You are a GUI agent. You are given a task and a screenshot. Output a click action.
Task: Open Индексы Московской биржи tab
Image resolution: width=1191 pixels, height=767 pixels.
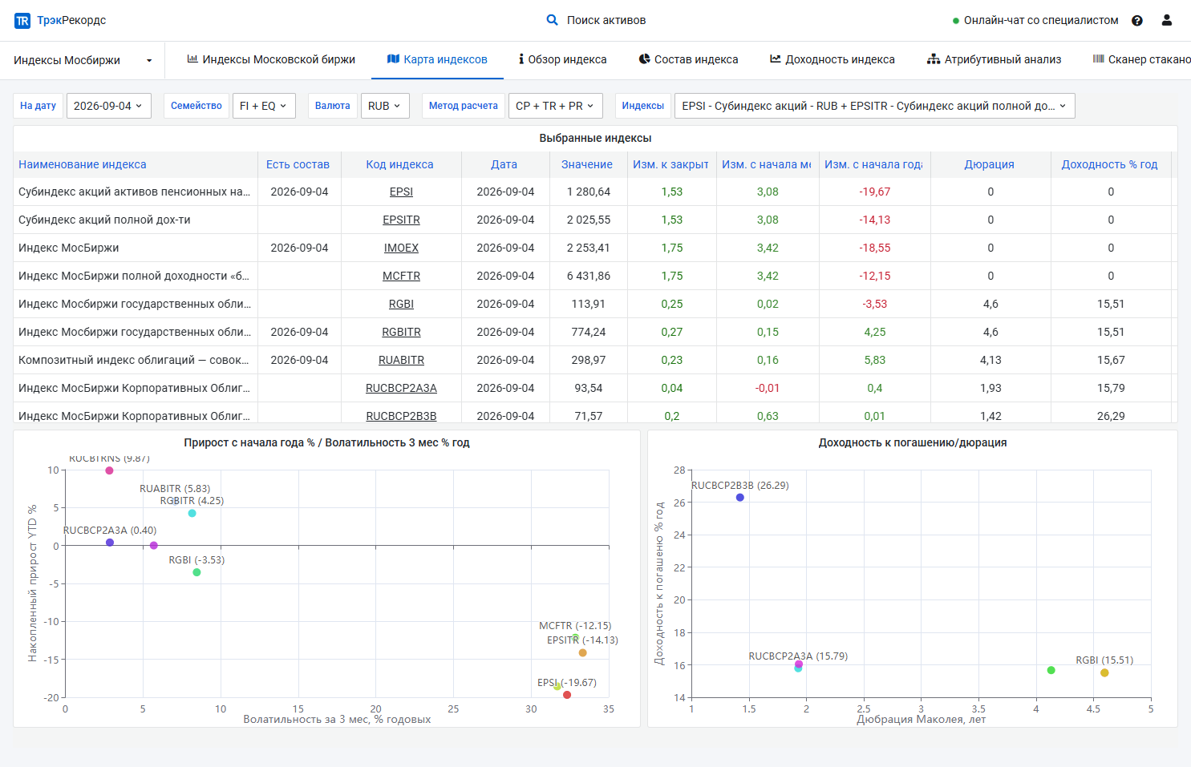pos(271,59)
